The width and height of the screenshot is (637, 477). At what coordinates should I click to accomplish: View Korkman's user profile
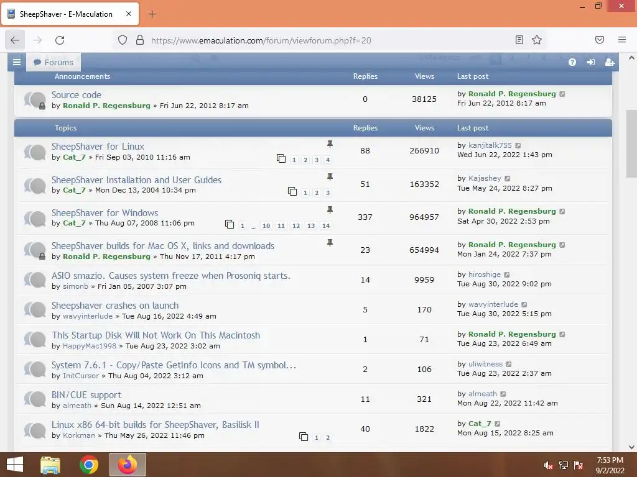pos(79,435)
